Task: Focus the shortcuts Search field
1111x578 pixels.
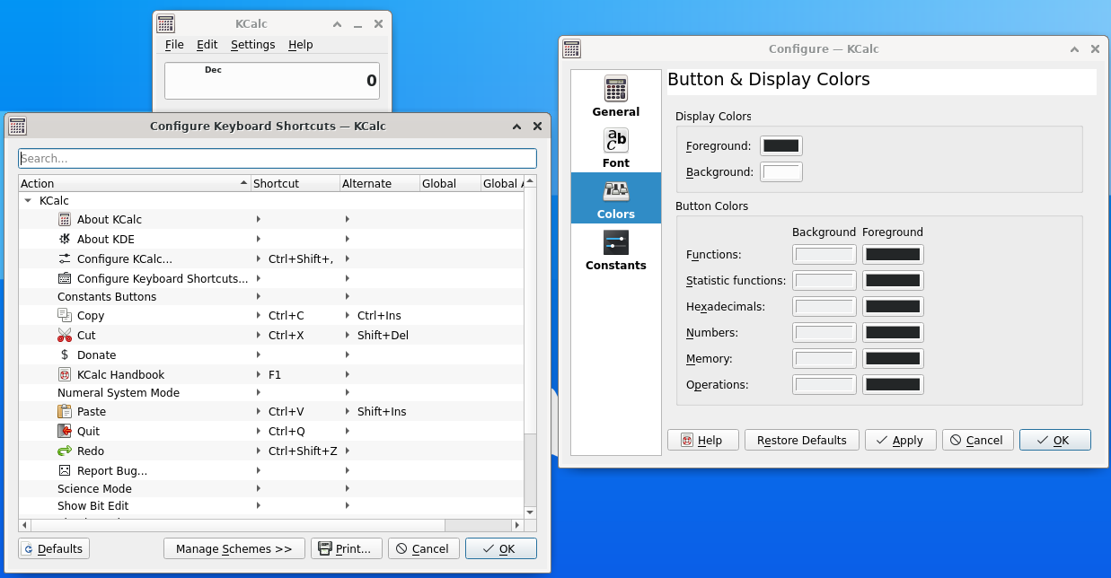Action: (278, 158)
